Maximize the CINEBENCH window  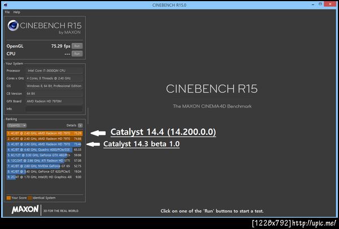pyautogui.click(x=320, y=4)
